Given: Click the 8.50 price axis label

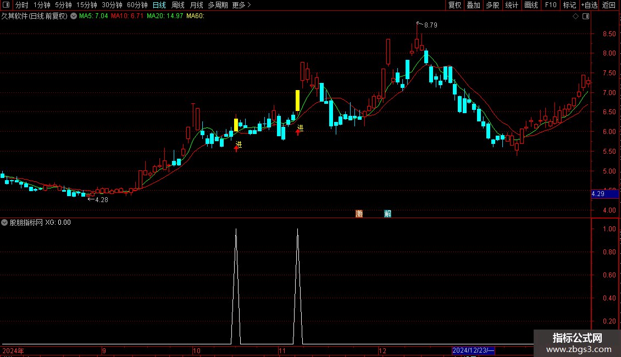Looking at the screenshot, I should click(609, 34).
